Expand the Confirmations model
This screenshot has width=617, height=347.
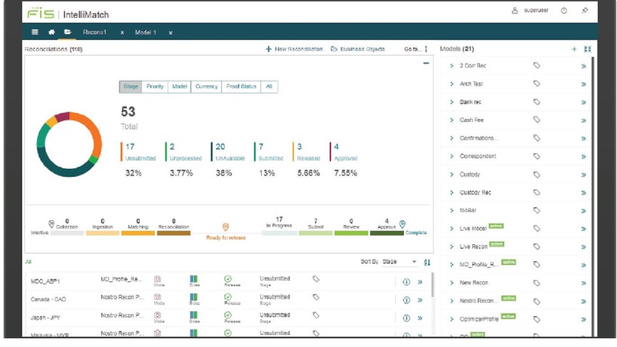point(452,138)
